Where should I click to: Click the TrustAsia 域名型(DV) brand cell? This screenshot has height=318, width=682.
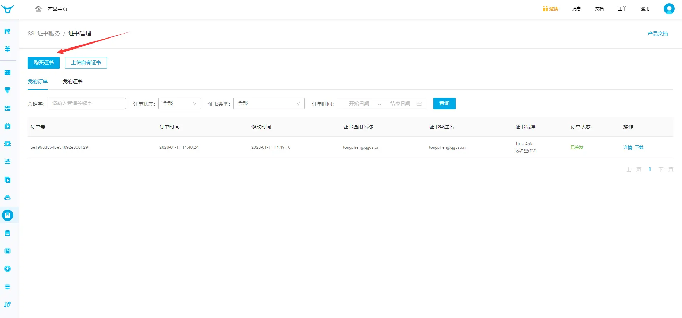pos(526,147)
